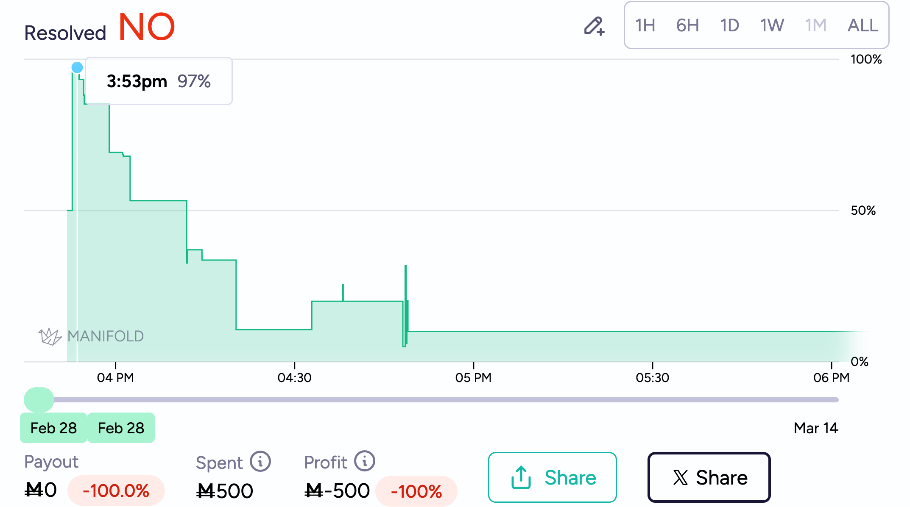Select the 1M time range

(815, 25)
